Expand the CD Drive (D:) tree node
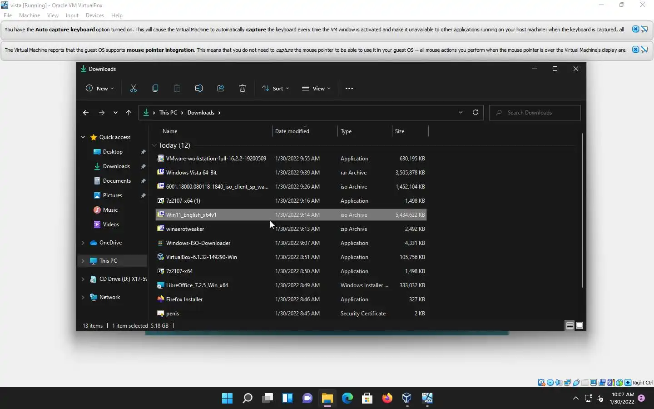The width and height of the screenshot is (654, 409). (x=83, y=279)
